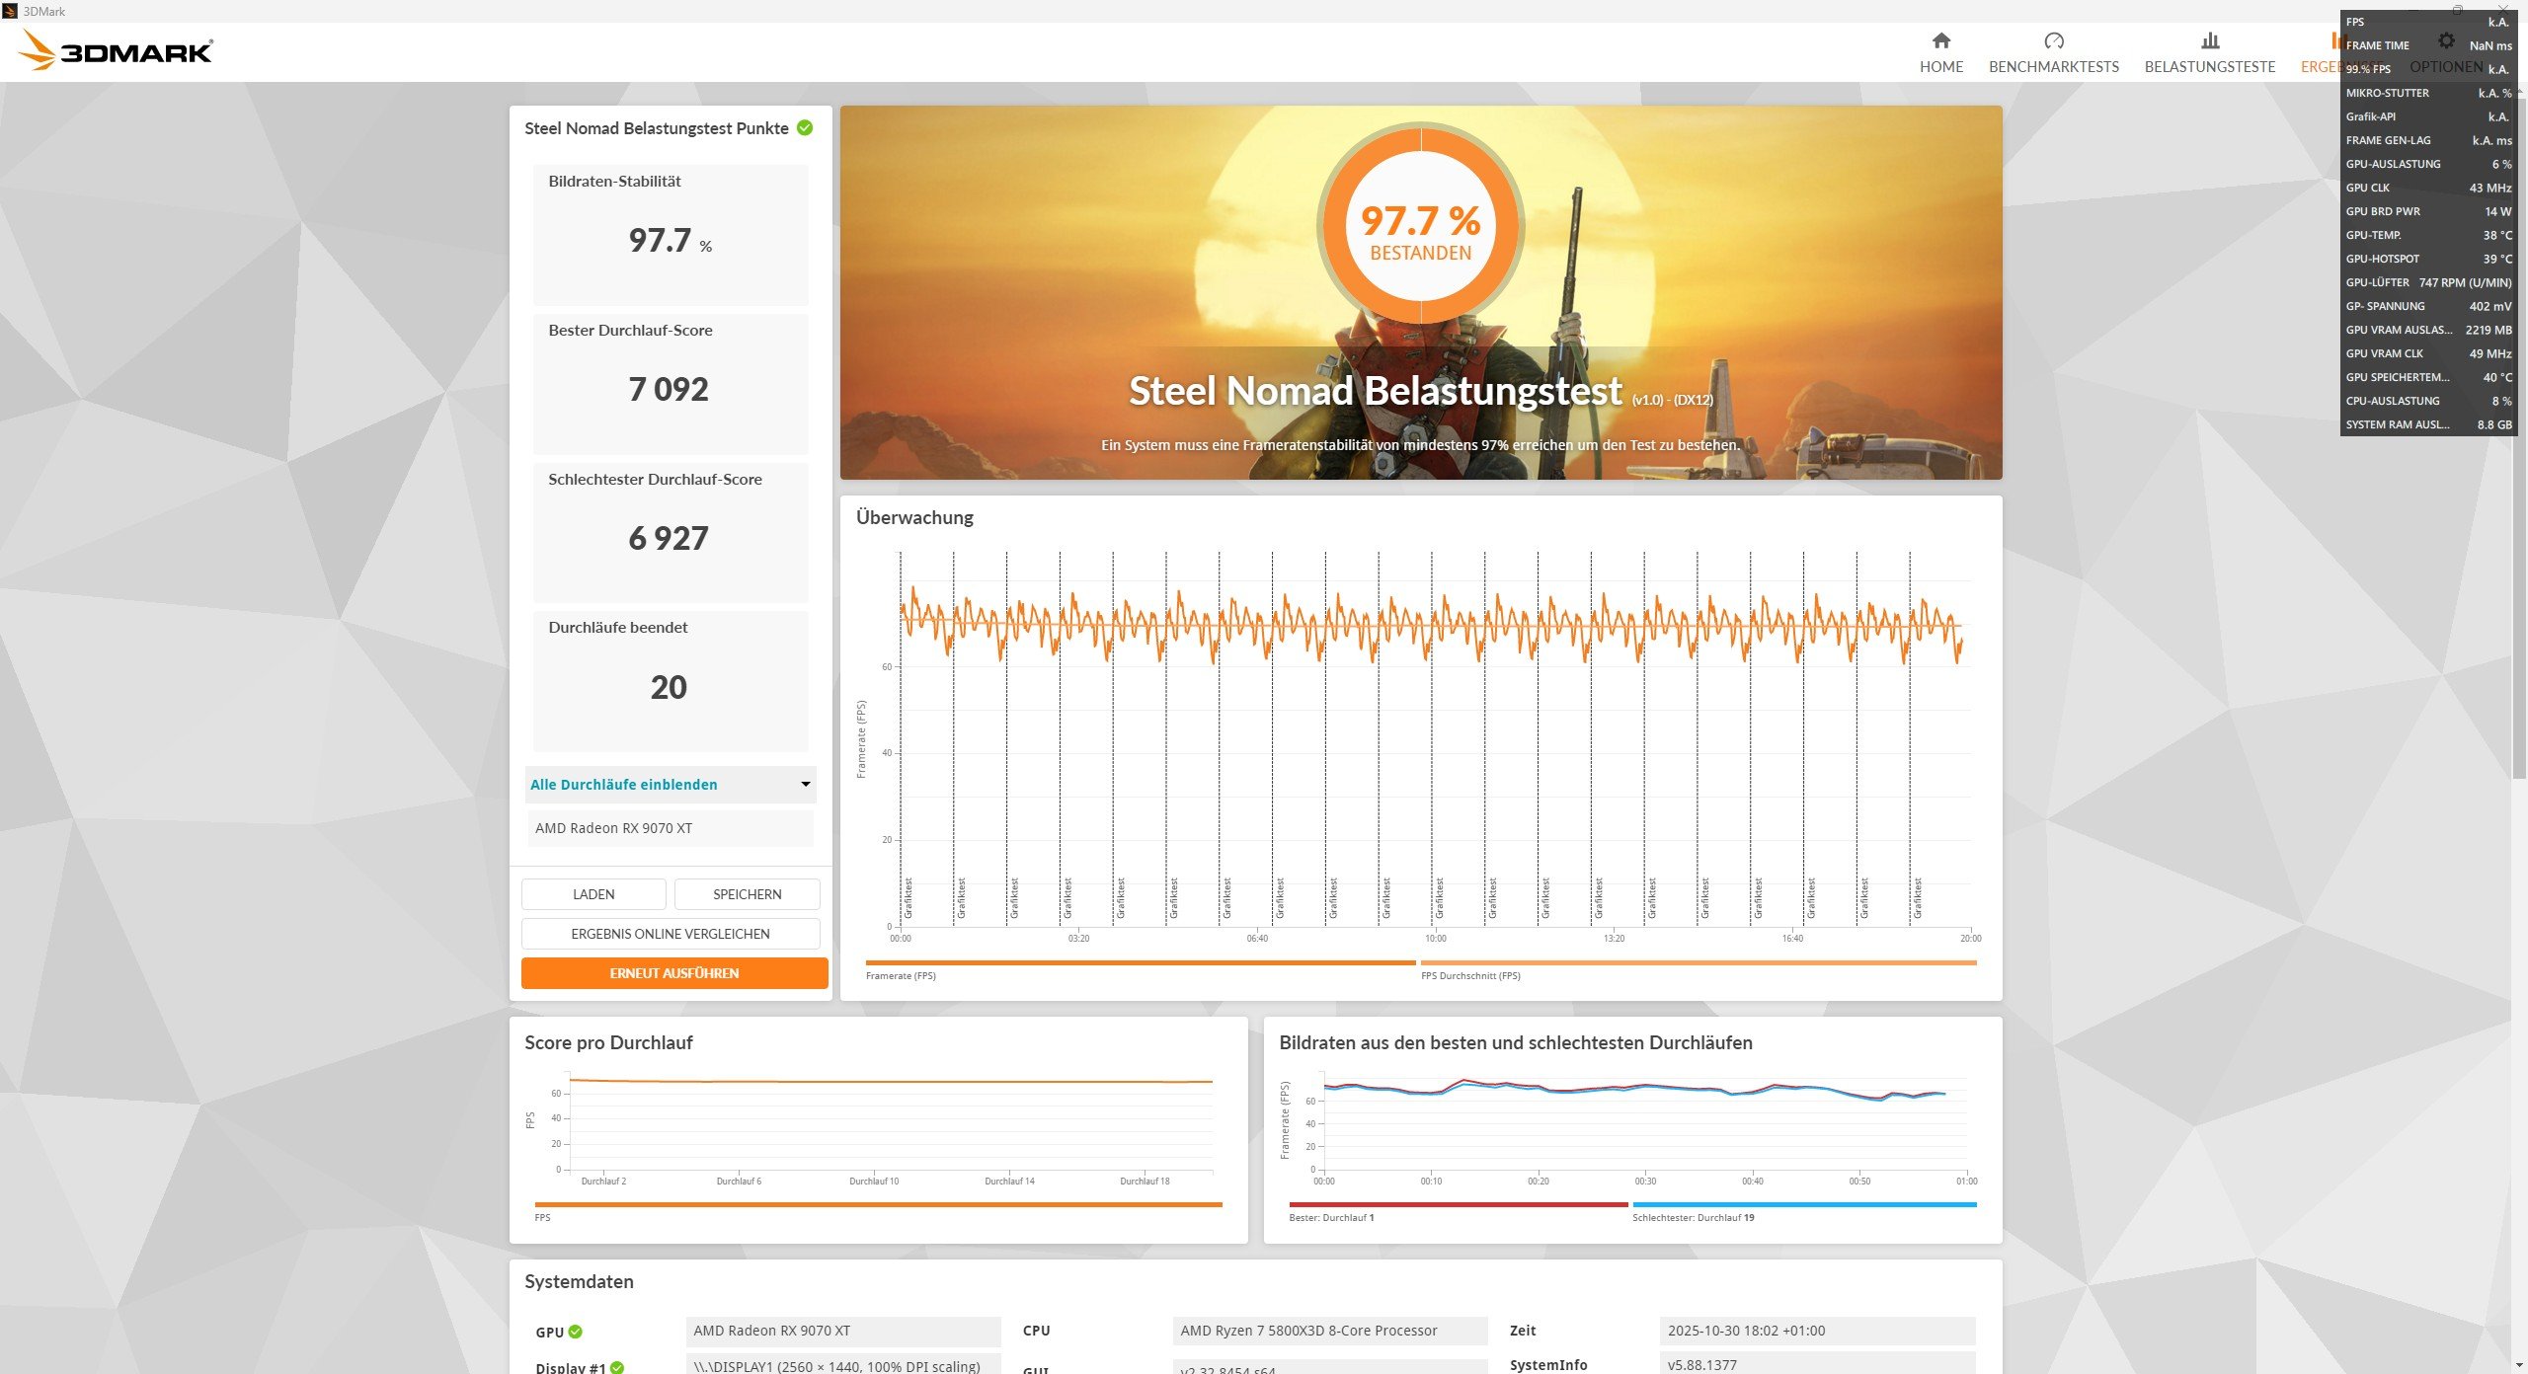Click the 3DMark logo in the header
Viewport: 2528px width, 1374px height.
117,50
